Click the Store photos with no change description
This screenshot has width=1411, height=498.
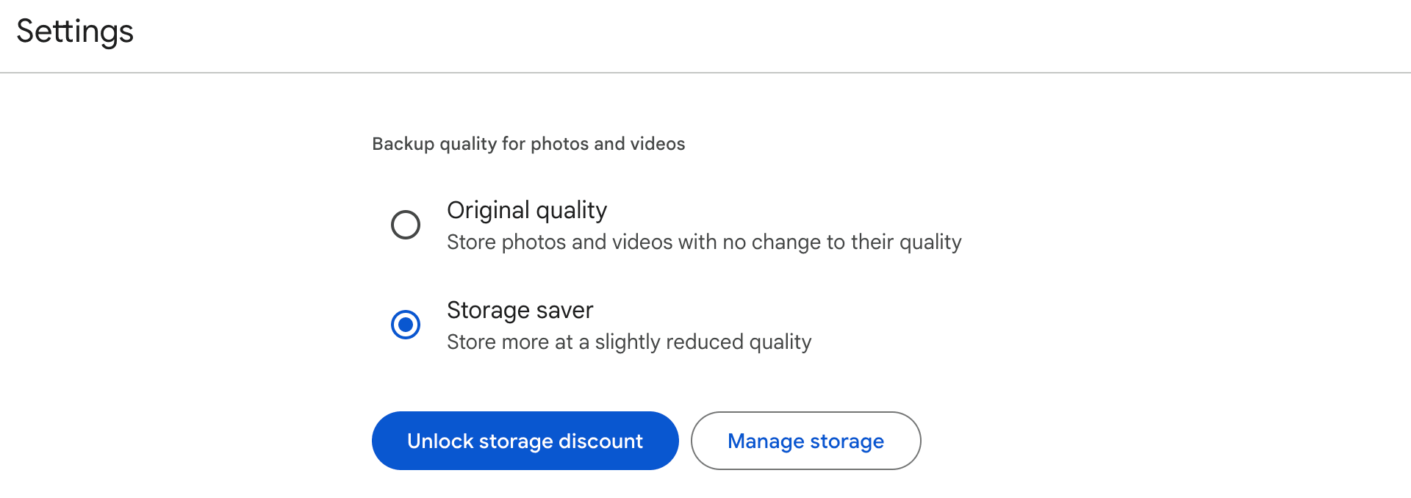[x=704, y=242]
